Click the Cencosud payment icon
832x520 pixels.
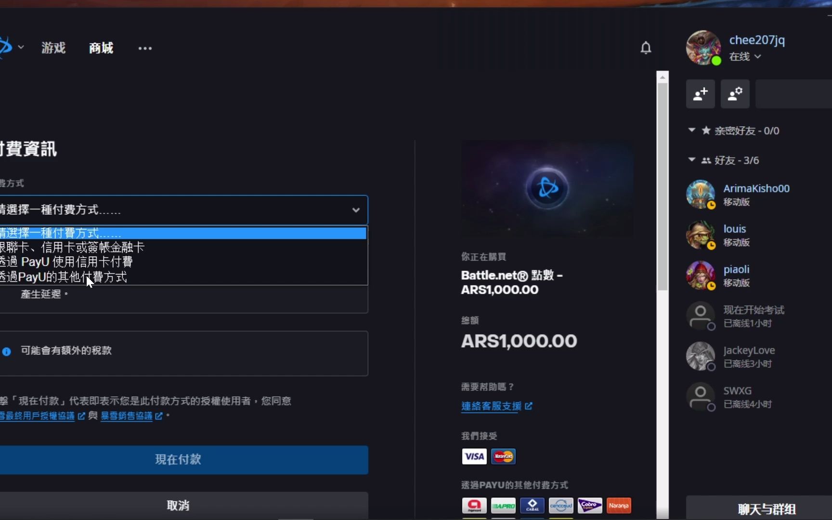click(x=561, y=506)
